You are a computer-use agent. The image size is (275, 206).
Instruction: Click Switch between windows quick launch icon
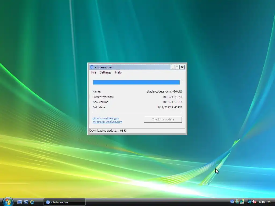[x=26, y=202]
